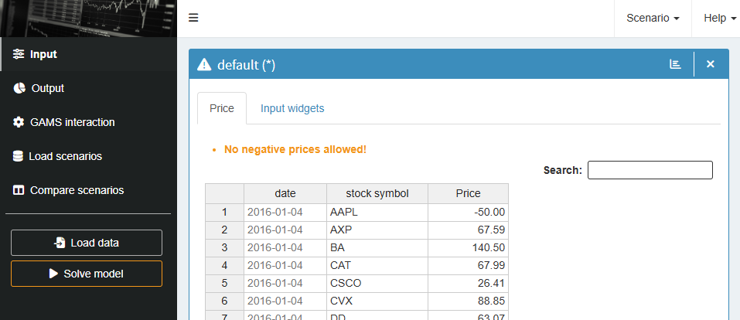Click the Search input field
Viewport: 740px width, 320px height.
point(650,170)
